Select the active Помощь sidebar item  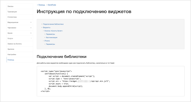(20, 60)
